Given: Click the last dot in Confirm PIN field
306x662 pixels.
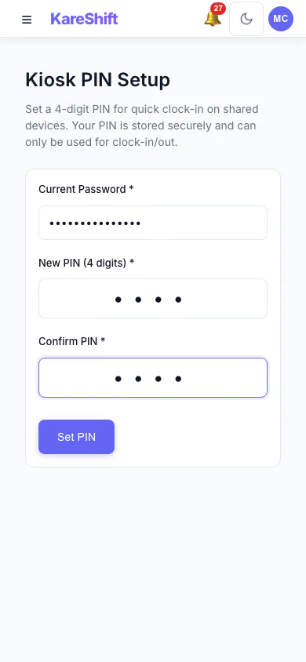Looking at the screenshot, I should pyautogui.click(x=178, y=379).
